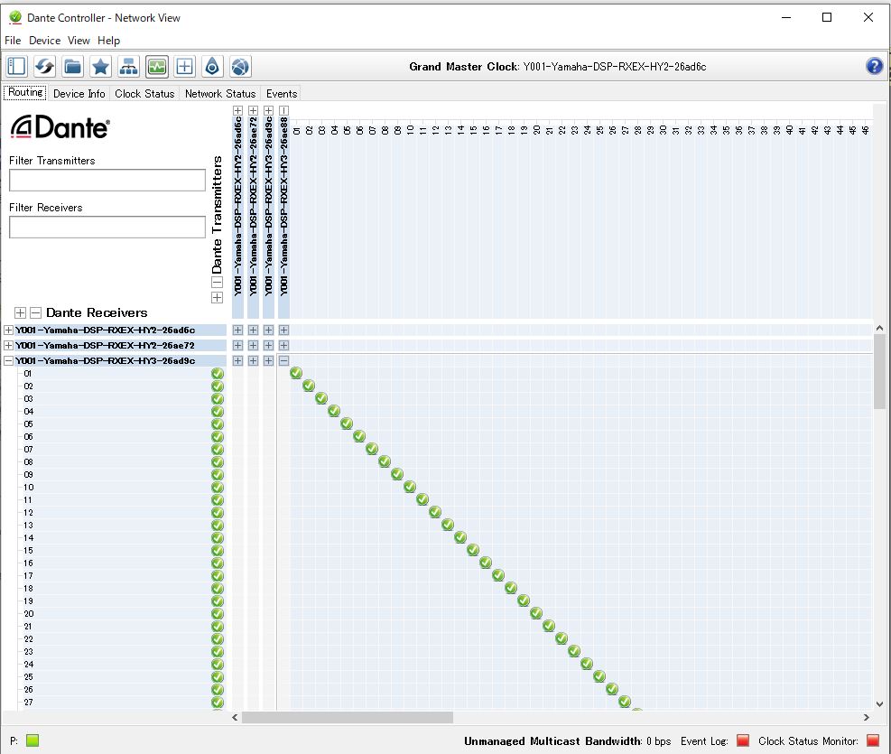Click the Filter Pane toggle toolbar icon

[16, 66]
